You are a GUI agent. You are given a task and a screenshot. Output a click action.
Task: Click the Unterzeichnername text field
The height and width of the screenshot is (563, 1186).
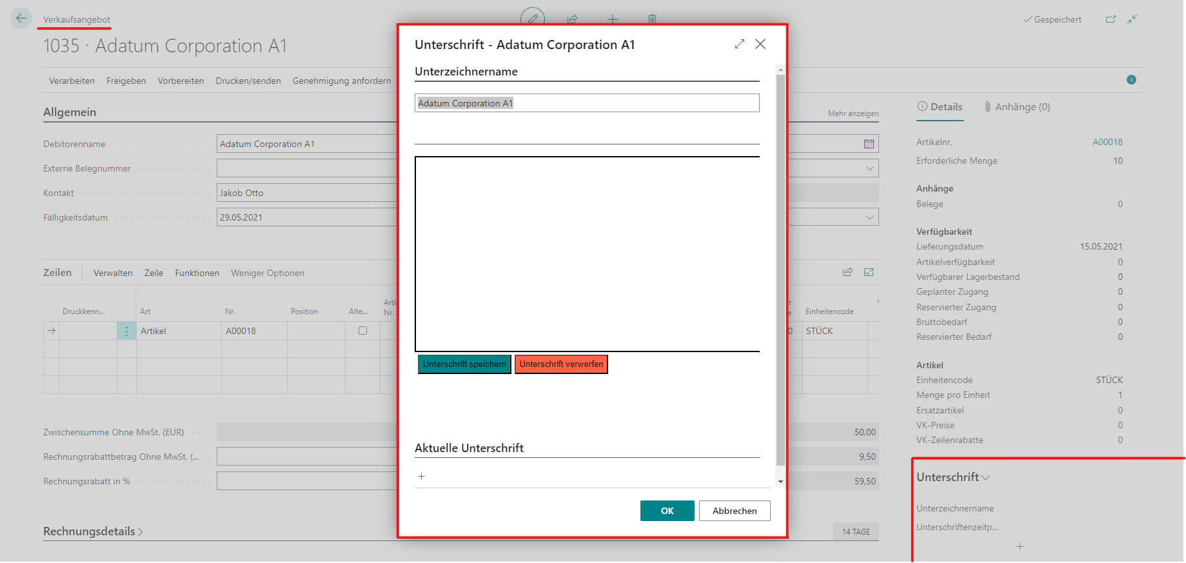point(587,103)
